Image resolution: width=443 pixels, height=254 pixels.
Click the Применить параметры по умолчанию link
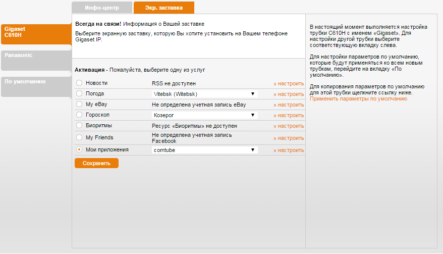(358, 99)
